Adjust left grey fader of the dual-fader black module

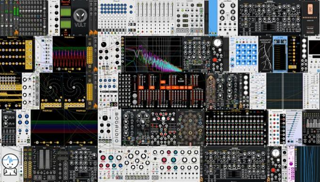coord(41,159)
